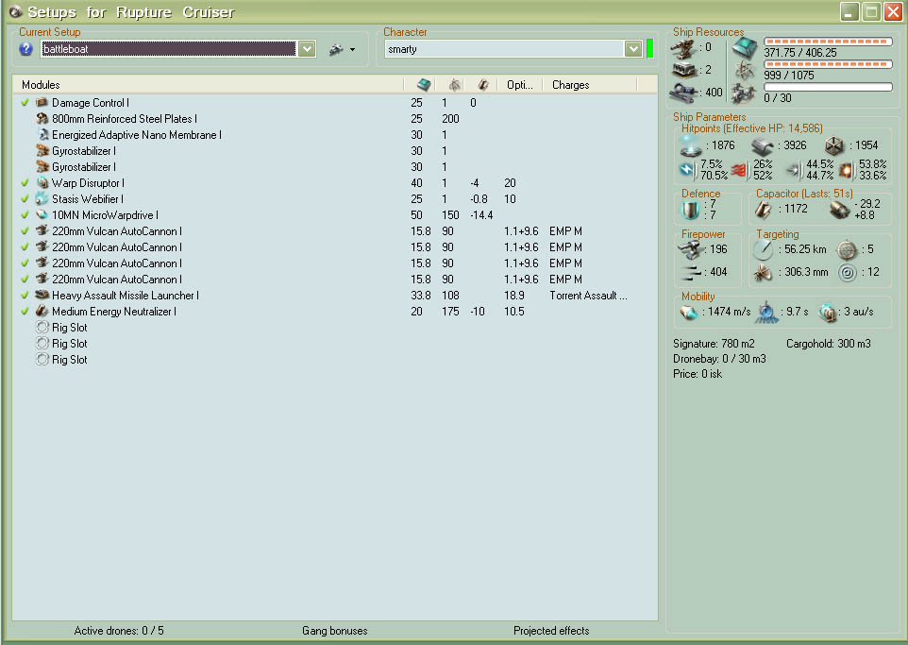This screenshot has width=908, height=645.
Task: Click the capacitor column header icon
Action: pyautogui.click(x=483, y=85)
